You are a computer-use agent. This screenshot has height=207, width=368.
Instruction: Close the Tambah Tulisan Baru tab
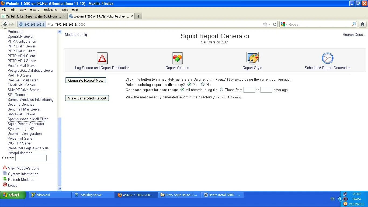[x=64, y=16]
